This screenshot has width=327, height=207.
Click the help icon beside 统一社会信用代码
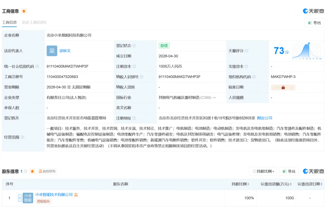pos(37,66)
